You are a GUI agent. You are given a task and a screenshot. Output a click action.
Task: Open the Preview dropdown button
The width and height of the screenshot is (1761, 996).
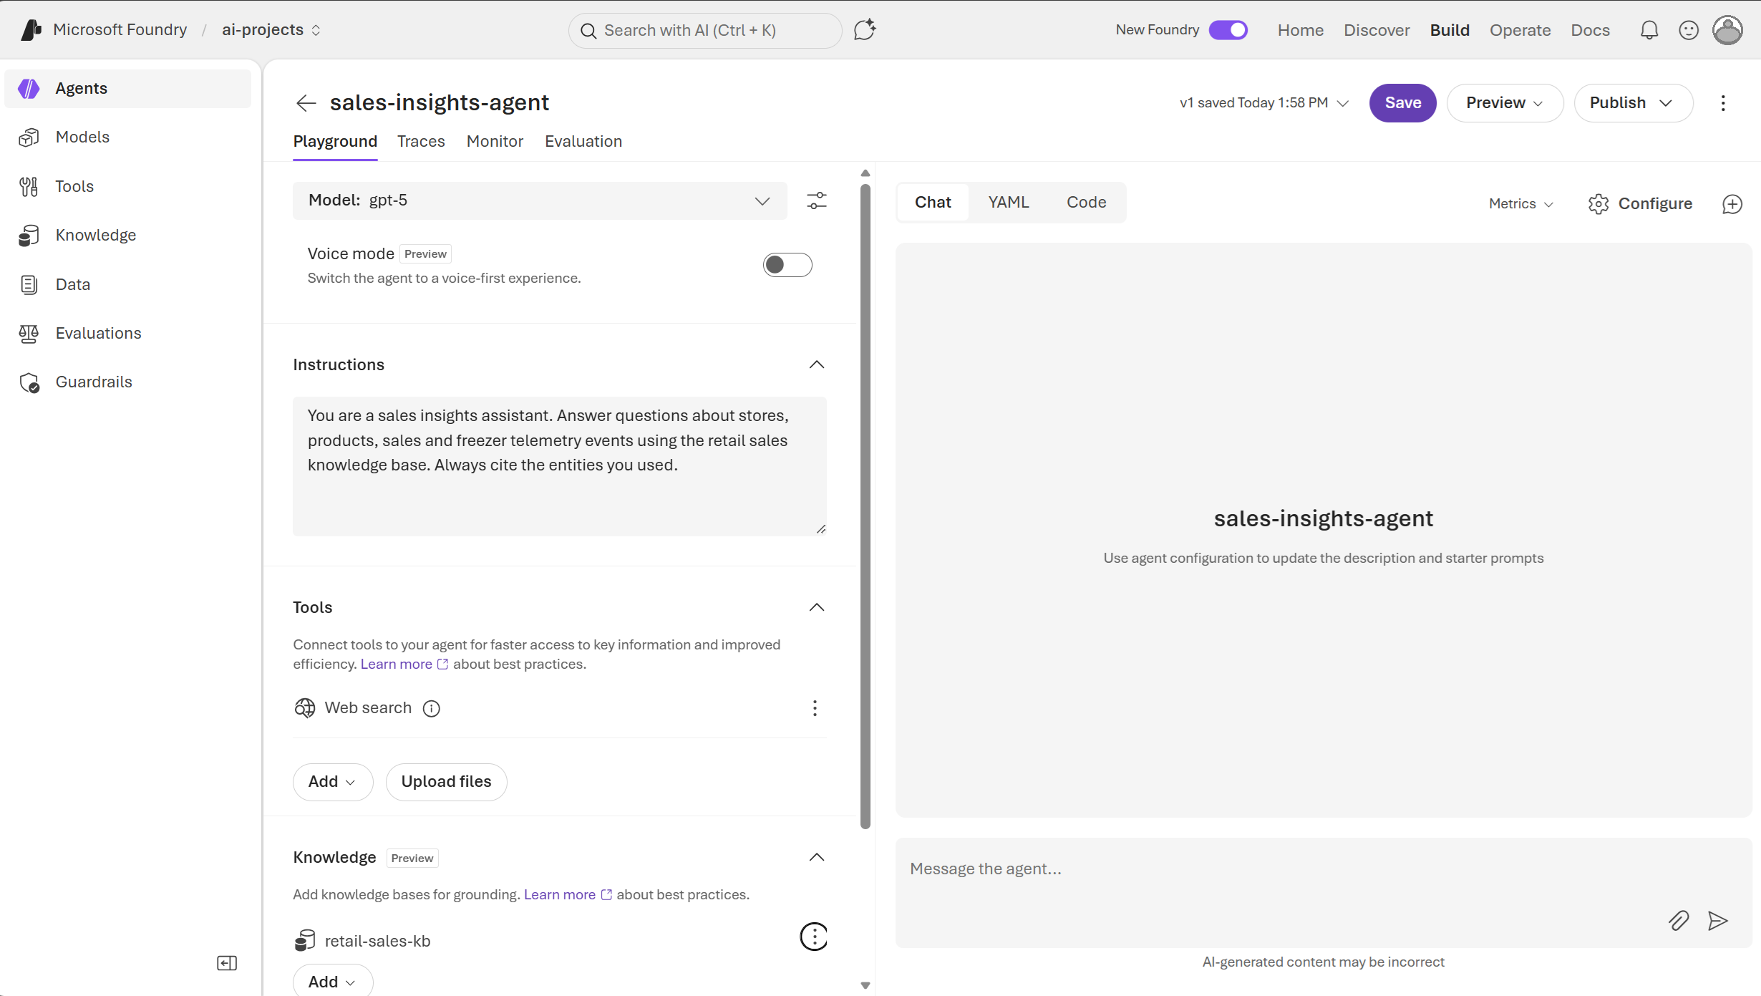(x=1505, y=103)
